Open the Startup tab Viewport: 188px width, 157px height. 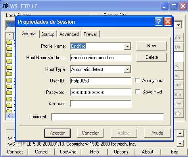tap(48, 34)
